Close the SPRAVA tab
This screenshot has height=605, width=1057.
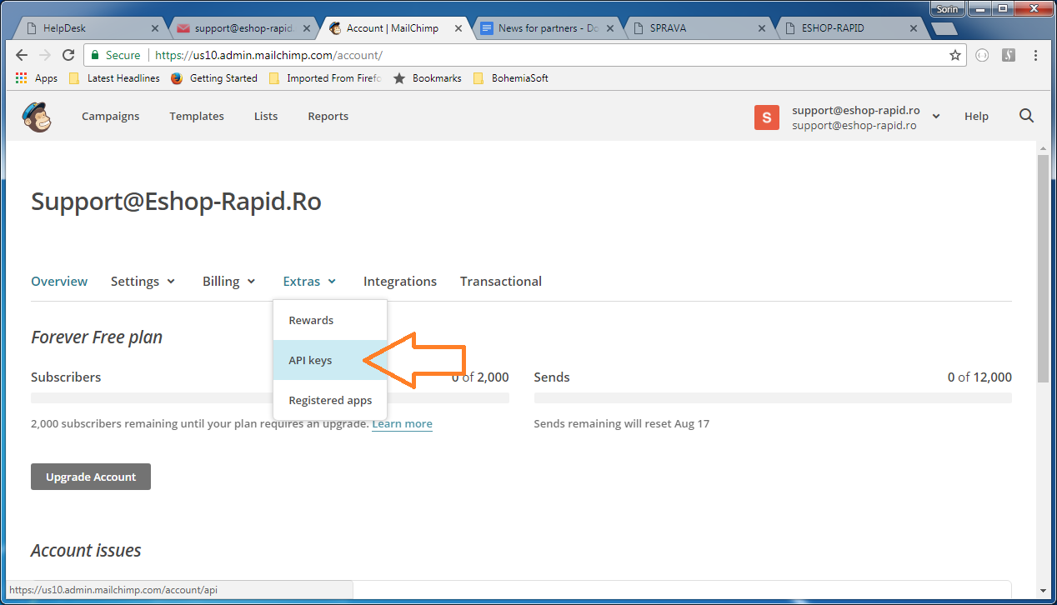coord(762,28)
